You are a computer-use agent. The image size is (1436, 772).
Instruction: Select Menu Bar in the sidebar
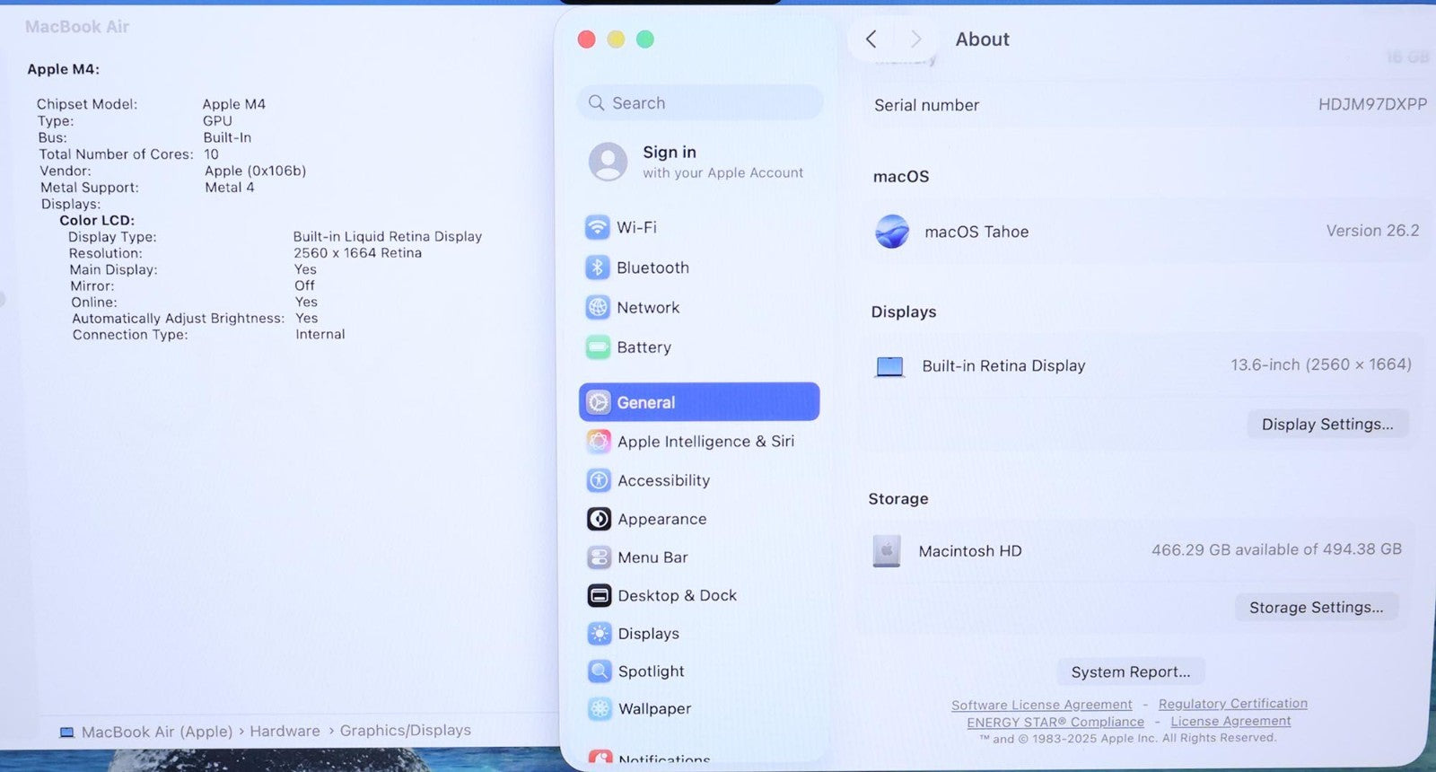point(652,557)
